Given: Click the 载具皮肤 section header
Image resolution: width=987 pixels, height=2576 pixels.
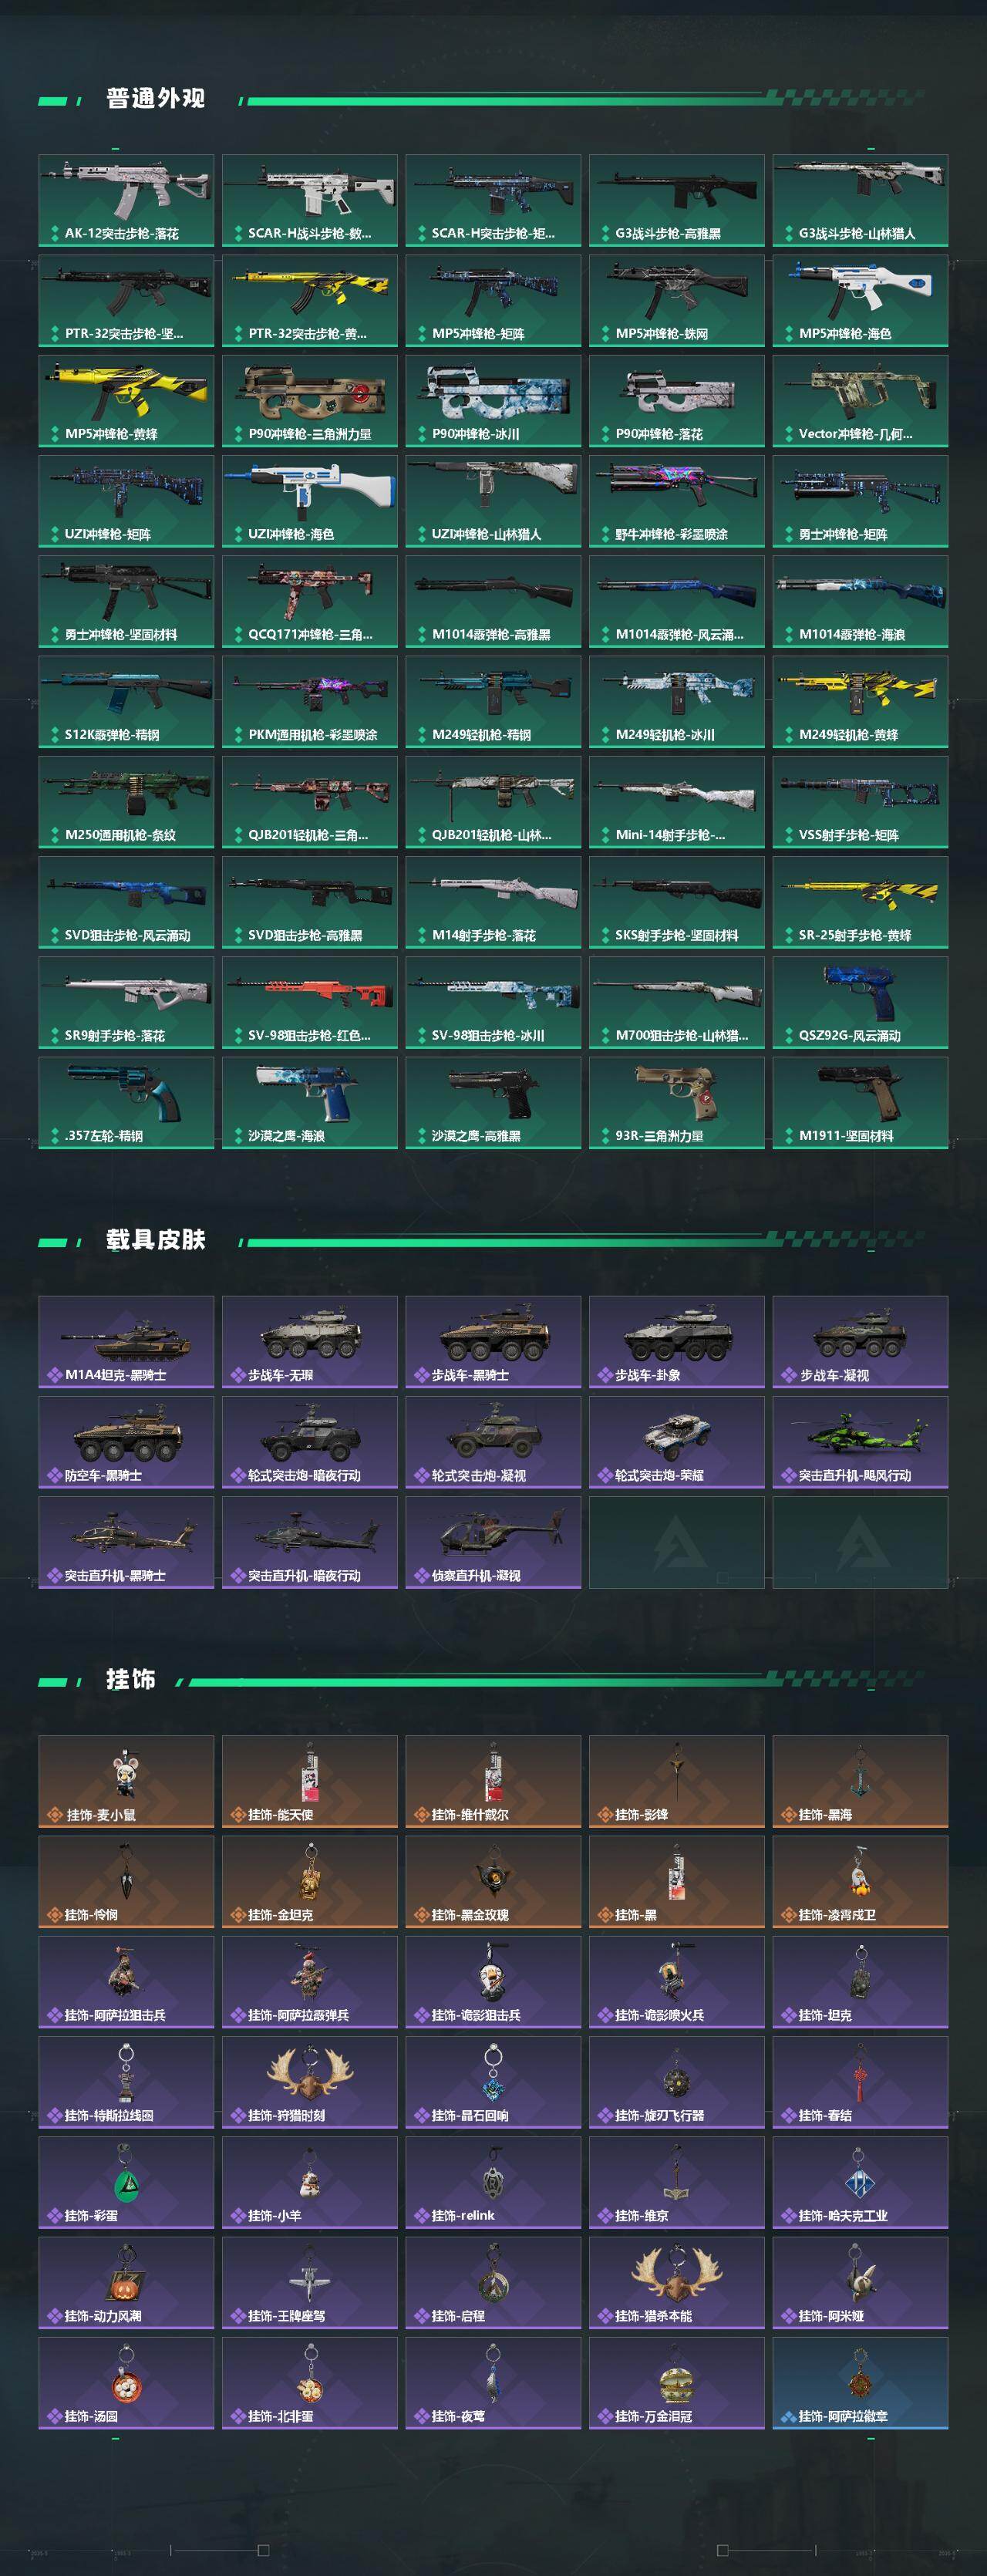Looking at the screenshot, I should (155, 1240).
